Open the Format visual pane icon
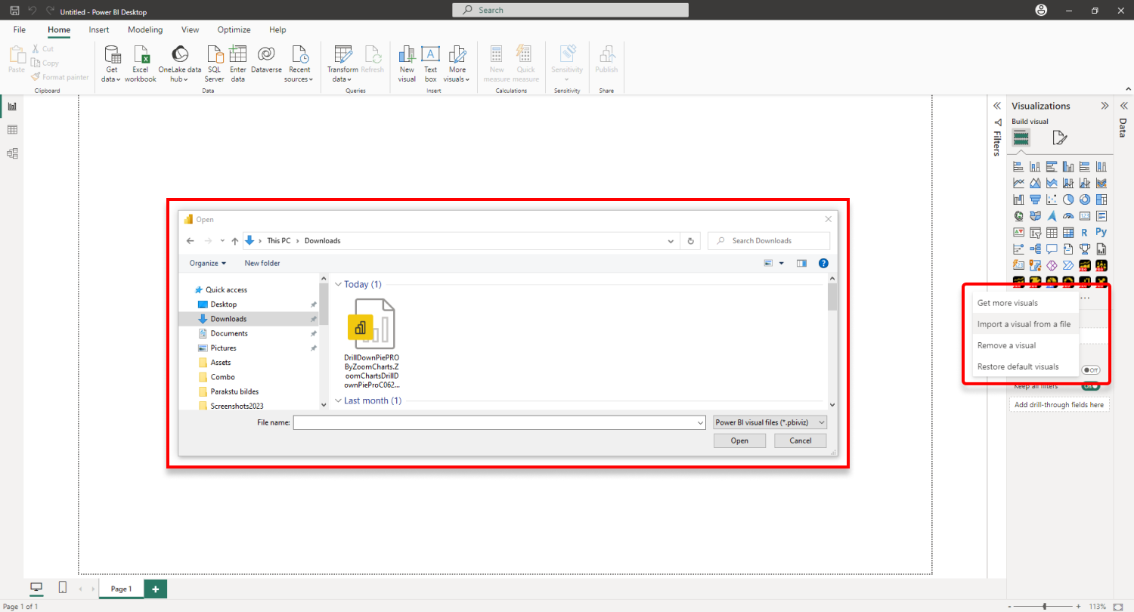 point(1060,138)
